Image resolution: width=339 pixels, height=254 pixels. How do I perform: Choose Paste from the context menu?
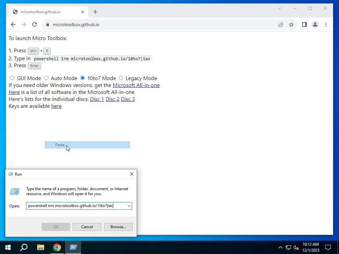pyautogui.click(x=87, y=145)
